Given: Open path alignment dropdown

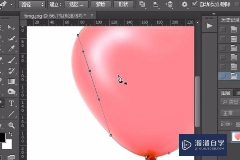Looking at the screenshot, I should [155, 4].
